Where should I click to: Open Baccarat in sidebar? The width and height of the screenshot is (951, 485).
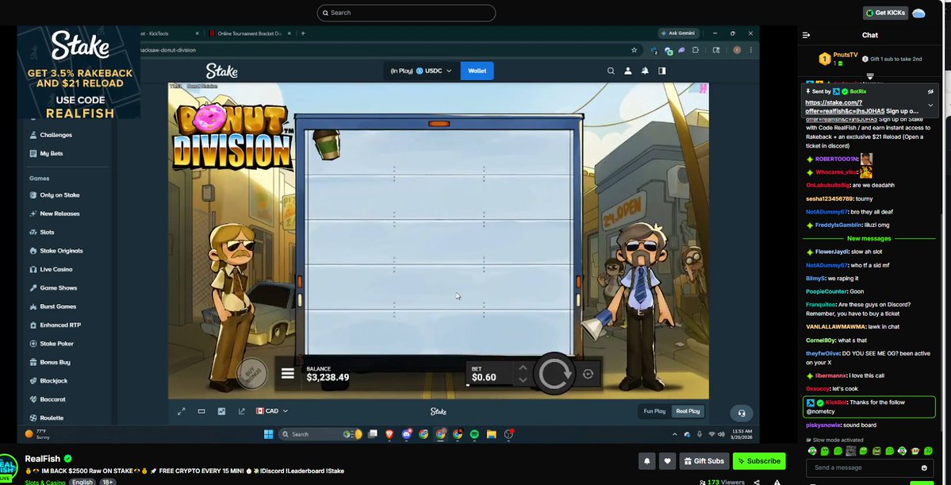[x=52, y=399]
